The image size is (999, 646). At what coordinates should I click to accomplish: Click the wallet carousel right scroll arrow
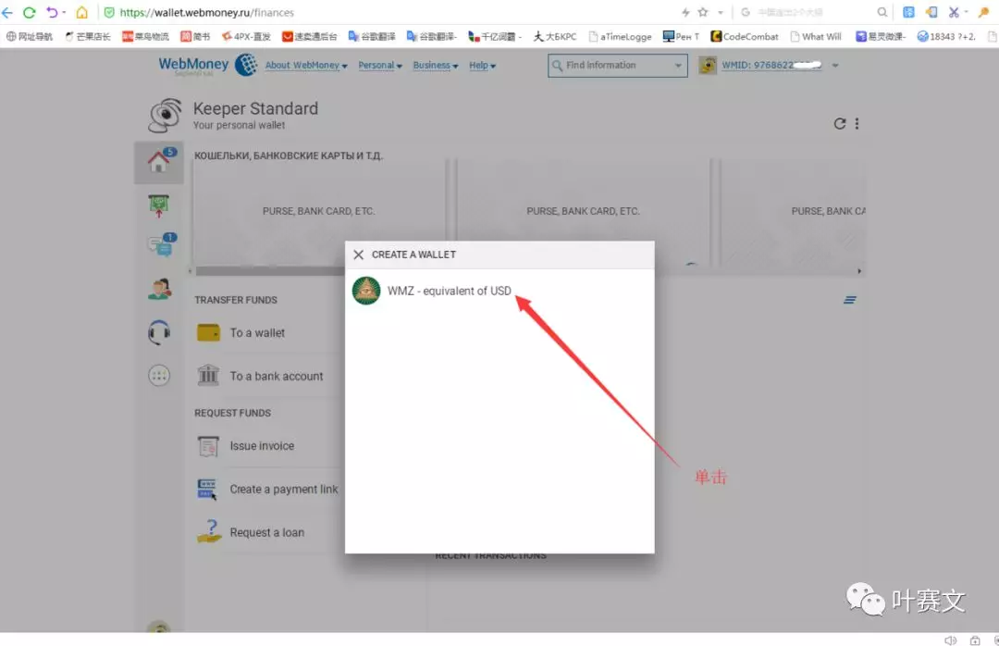859,272
